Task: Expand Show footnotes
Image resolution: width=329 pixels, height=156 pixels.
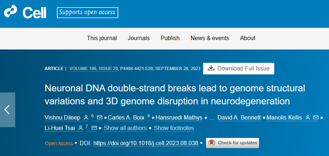Action: click(x=174, y=128)
